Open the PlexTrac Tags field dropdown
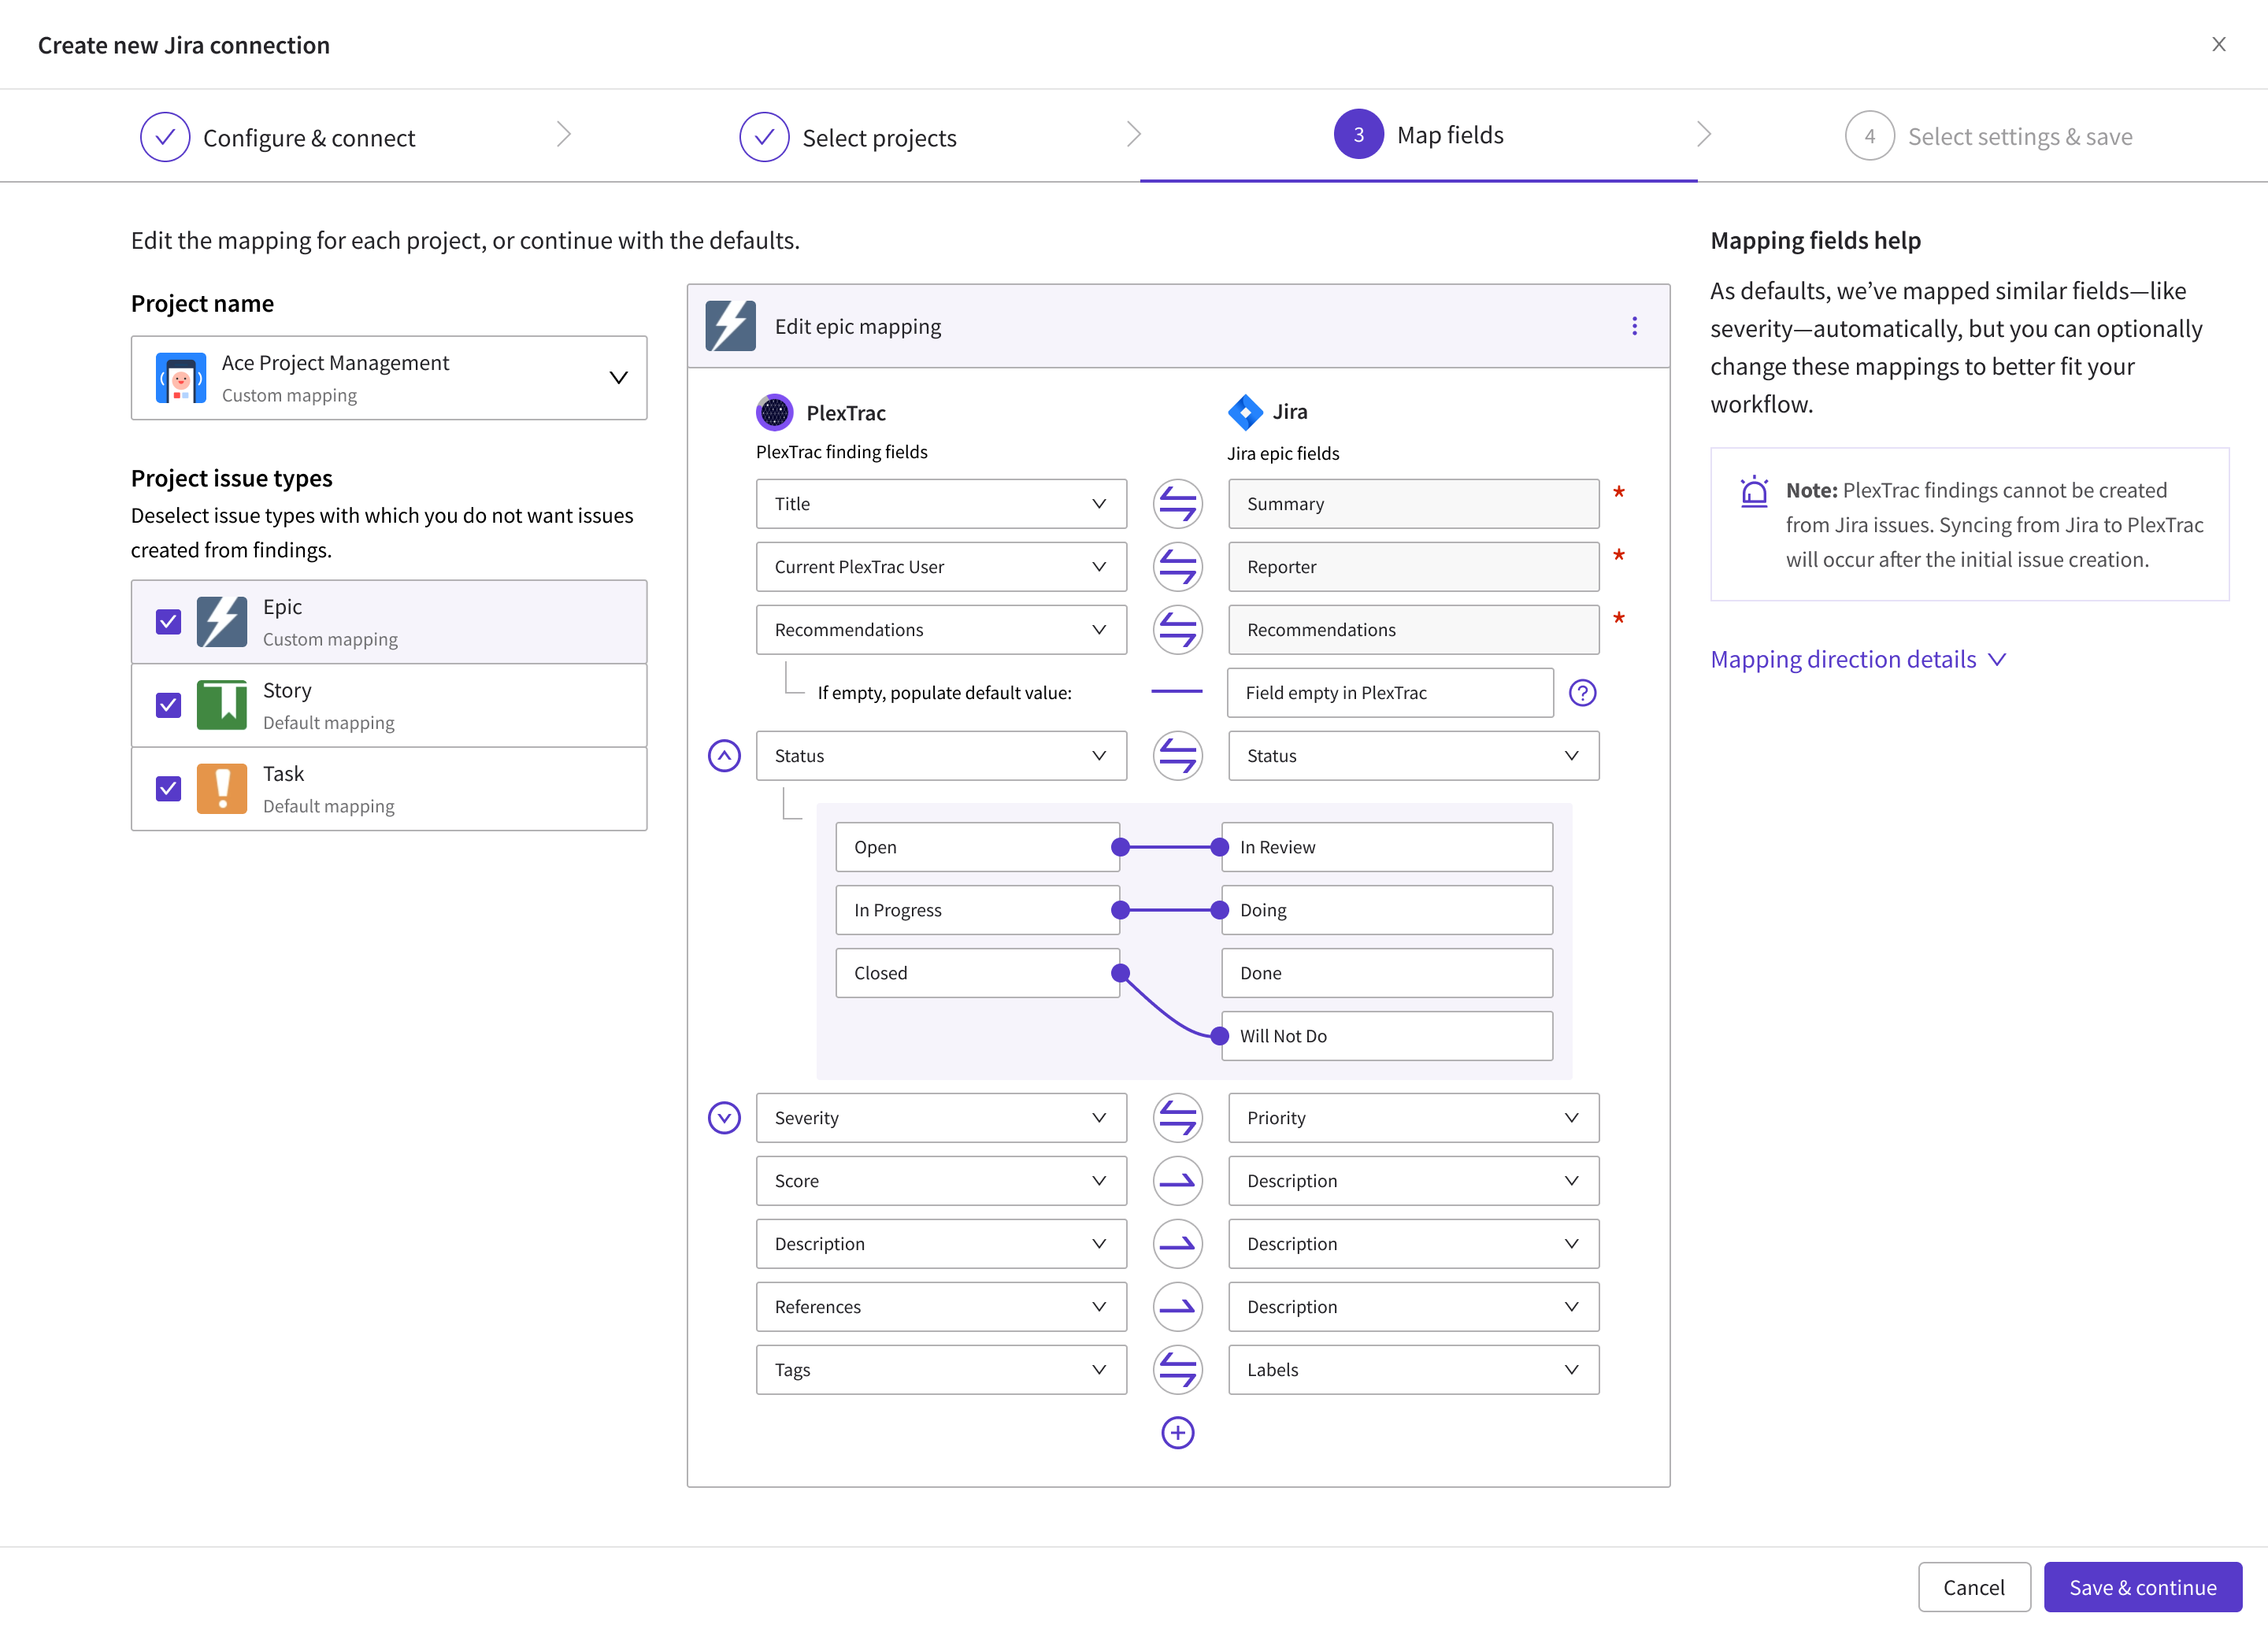 pyautogui.click(x=941, y=1369)
